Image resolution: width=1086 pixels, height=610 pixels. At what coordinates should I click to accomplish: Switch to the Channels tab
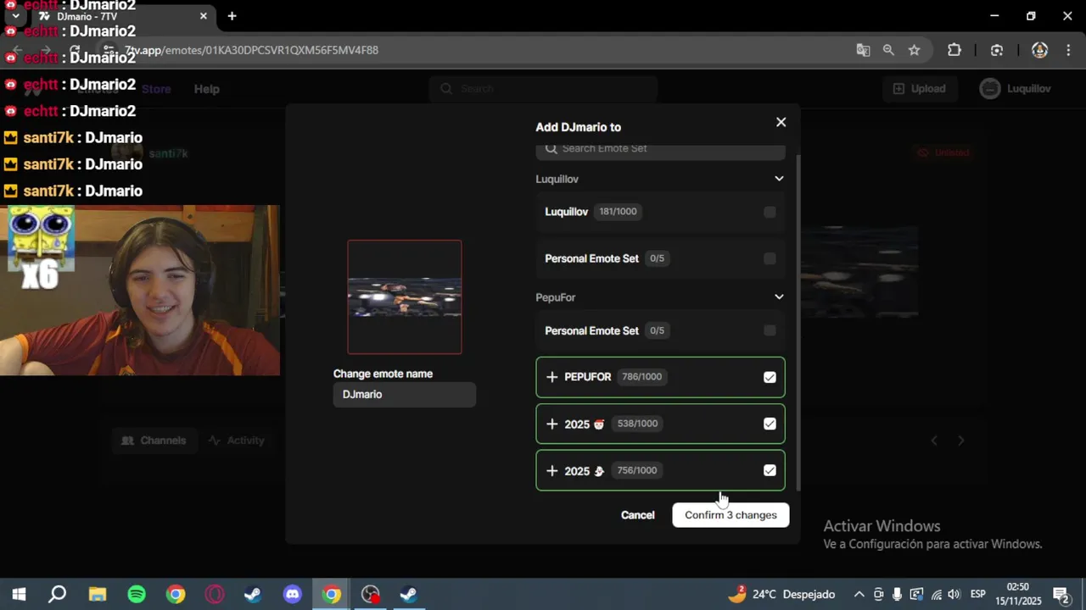[154, 441]
